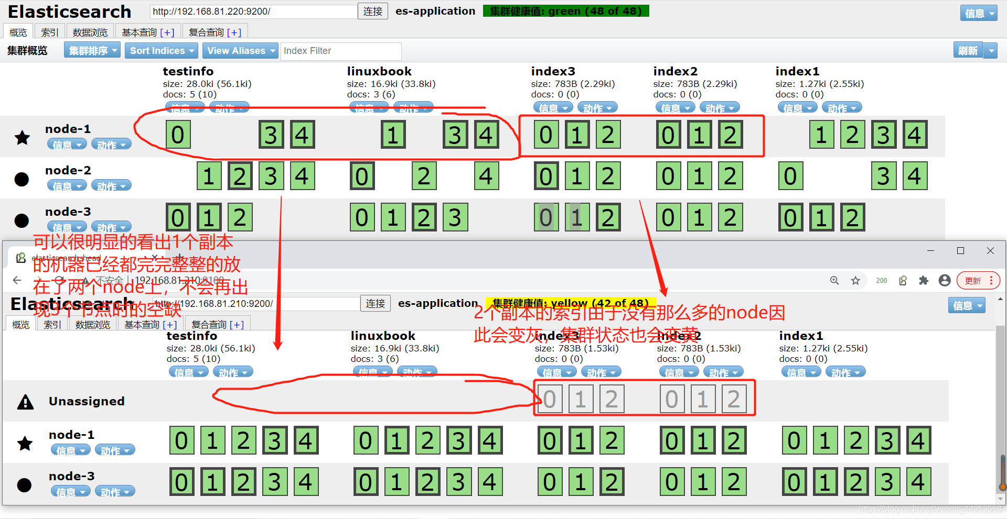Open index3 信息 dropdown in top cluster

[553, 108]
